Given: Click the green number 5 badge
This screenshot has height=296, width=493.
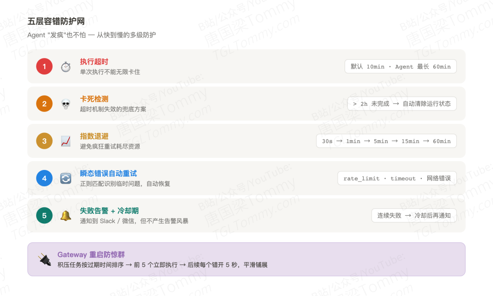Looking at the screenshot, I should [x=44, y=216].
